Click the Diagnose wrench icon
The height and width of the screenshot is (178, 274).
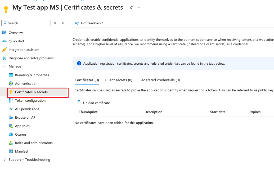point(5,58)
